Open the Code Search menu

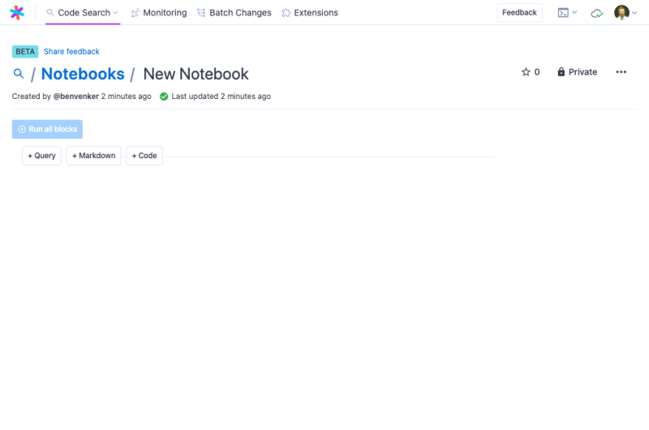pos(83,13)
